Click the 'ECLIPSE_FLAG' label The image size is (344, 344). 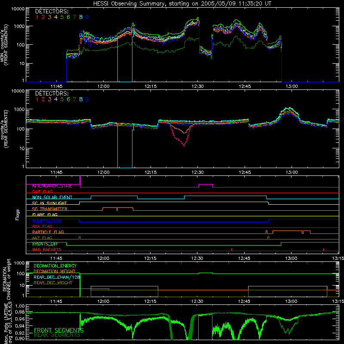point(47,221)
